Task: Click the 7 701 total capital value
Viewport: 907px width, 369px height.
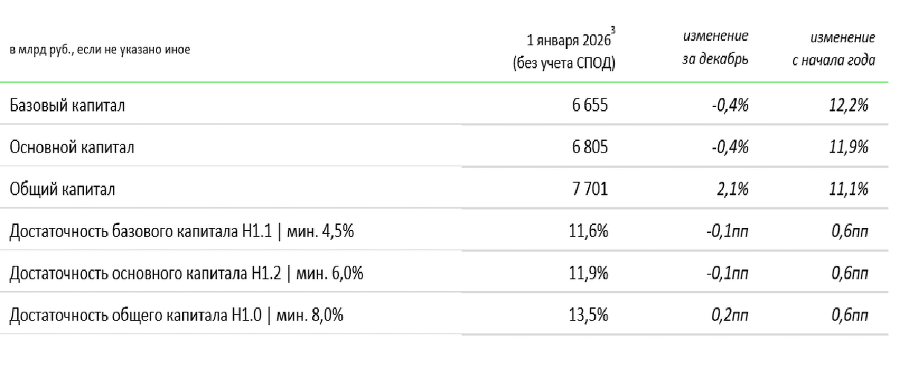Action: (590, 189)
